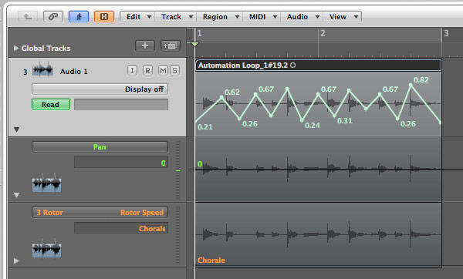Screen dimensions: 463x279
Task: Open the Pan automation parameter menu
Action: point(100,147)
